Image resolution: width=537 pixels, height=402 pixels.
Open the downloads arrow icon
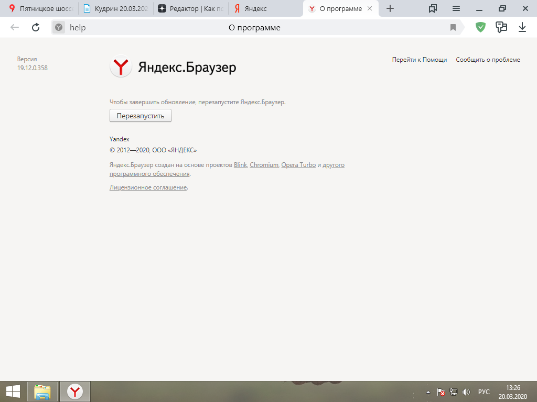(x=522, y=27)
